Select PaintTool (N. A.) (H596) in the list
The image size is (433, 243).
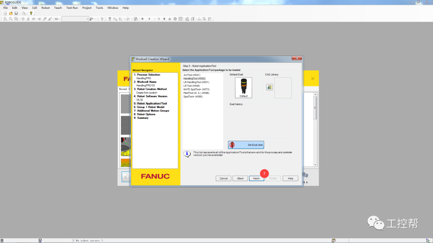coord(196,93)
